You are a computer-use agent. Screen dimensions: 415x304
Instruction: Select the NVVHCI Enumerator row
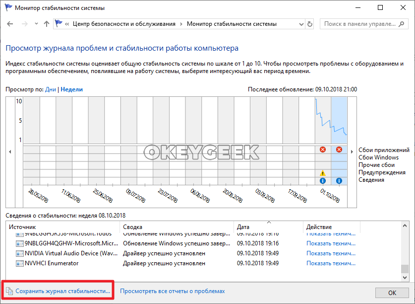[52, 263]
